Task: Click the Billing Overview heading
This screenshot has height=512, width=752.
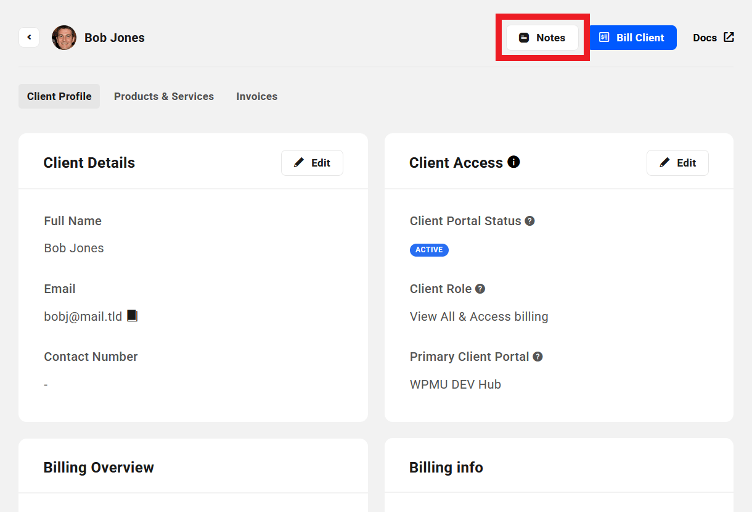Action: pos(99,468)
